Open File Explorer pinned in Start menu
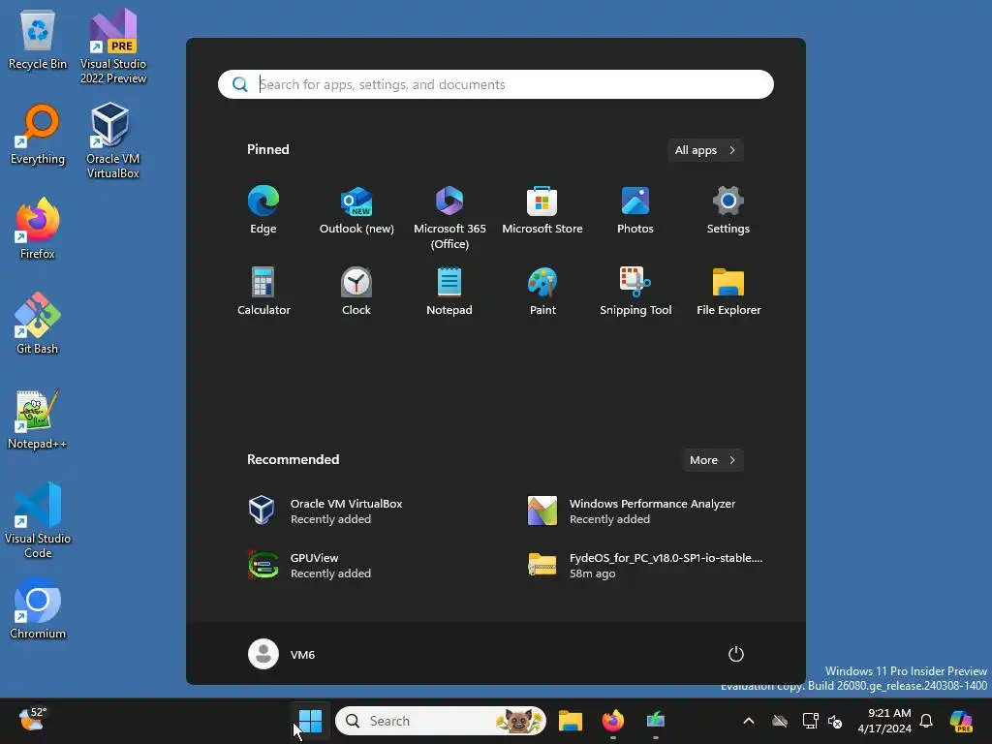This screenshot has width=992, height=744. 728,292
